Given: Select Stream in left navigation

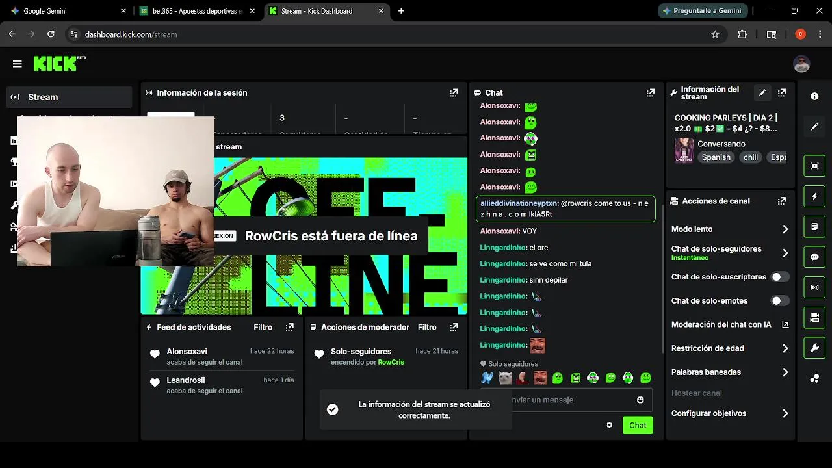Looking at the screenshot, I should [70, 97].
